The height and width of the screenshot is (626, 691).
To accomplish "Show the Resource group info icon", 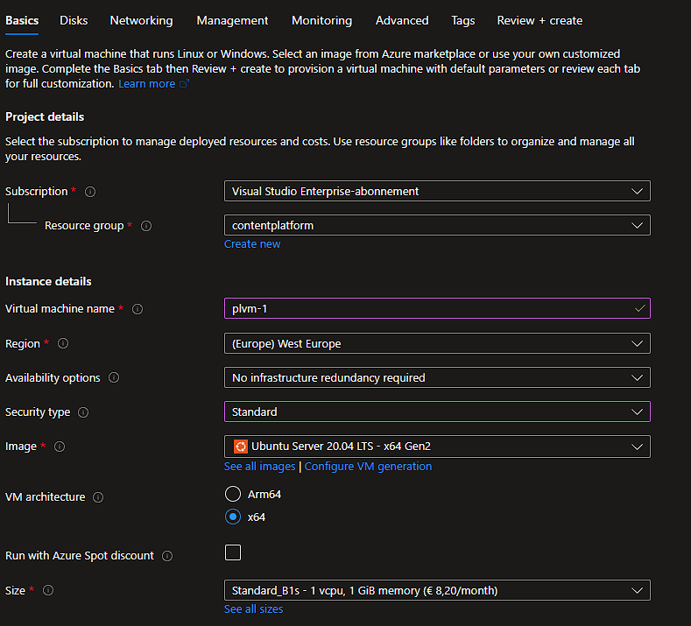I will (146, 226).
